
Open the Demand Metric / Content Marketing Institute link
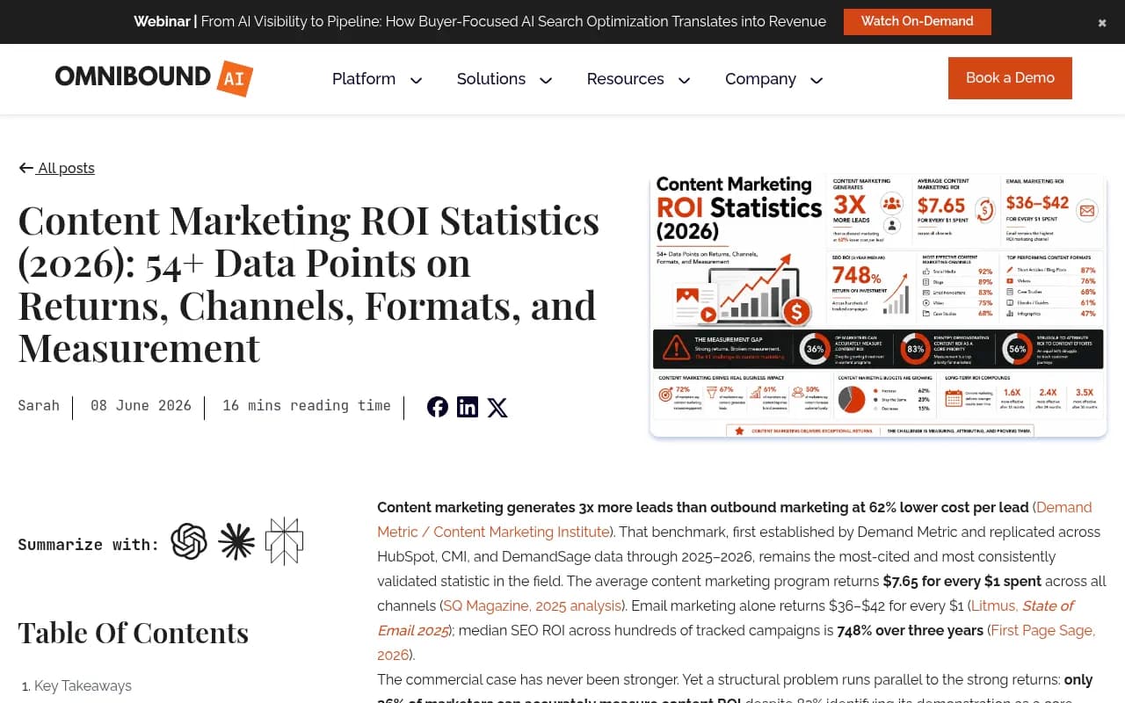[735, 519]
